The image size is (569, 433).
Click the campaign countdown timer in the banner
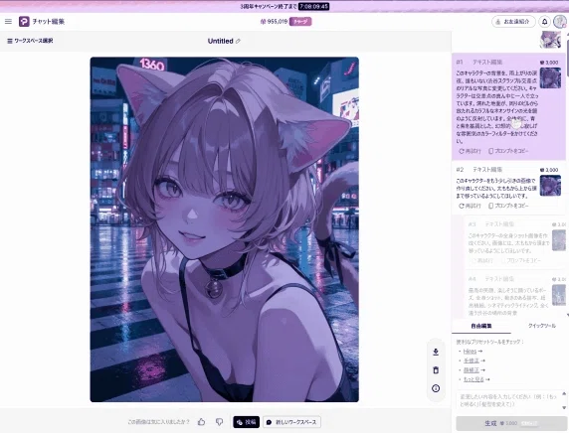(x=314, y=7)
